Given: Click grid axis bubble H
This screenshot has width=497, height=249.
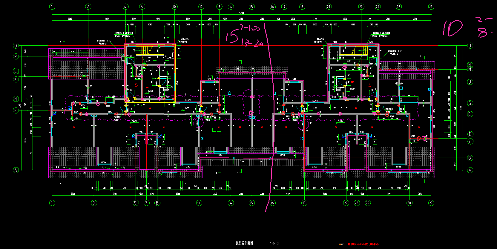Looking at the screenshot, I should [x=16, y=99].
